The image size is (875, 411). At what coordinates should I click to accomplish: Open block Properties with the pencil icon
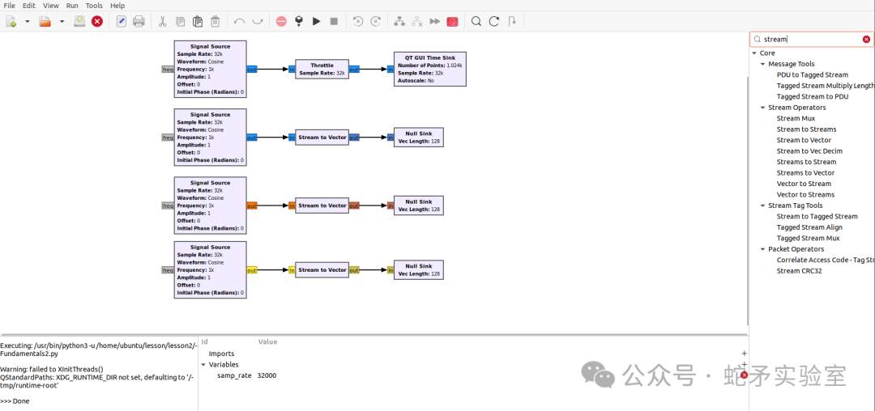tap(121, 22)
